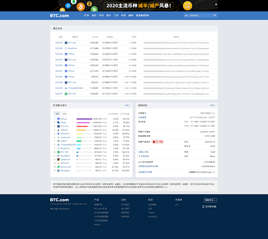Open the BCH menu in navigation bar
Screen dimensions: 268x239
tap(131, 15)
